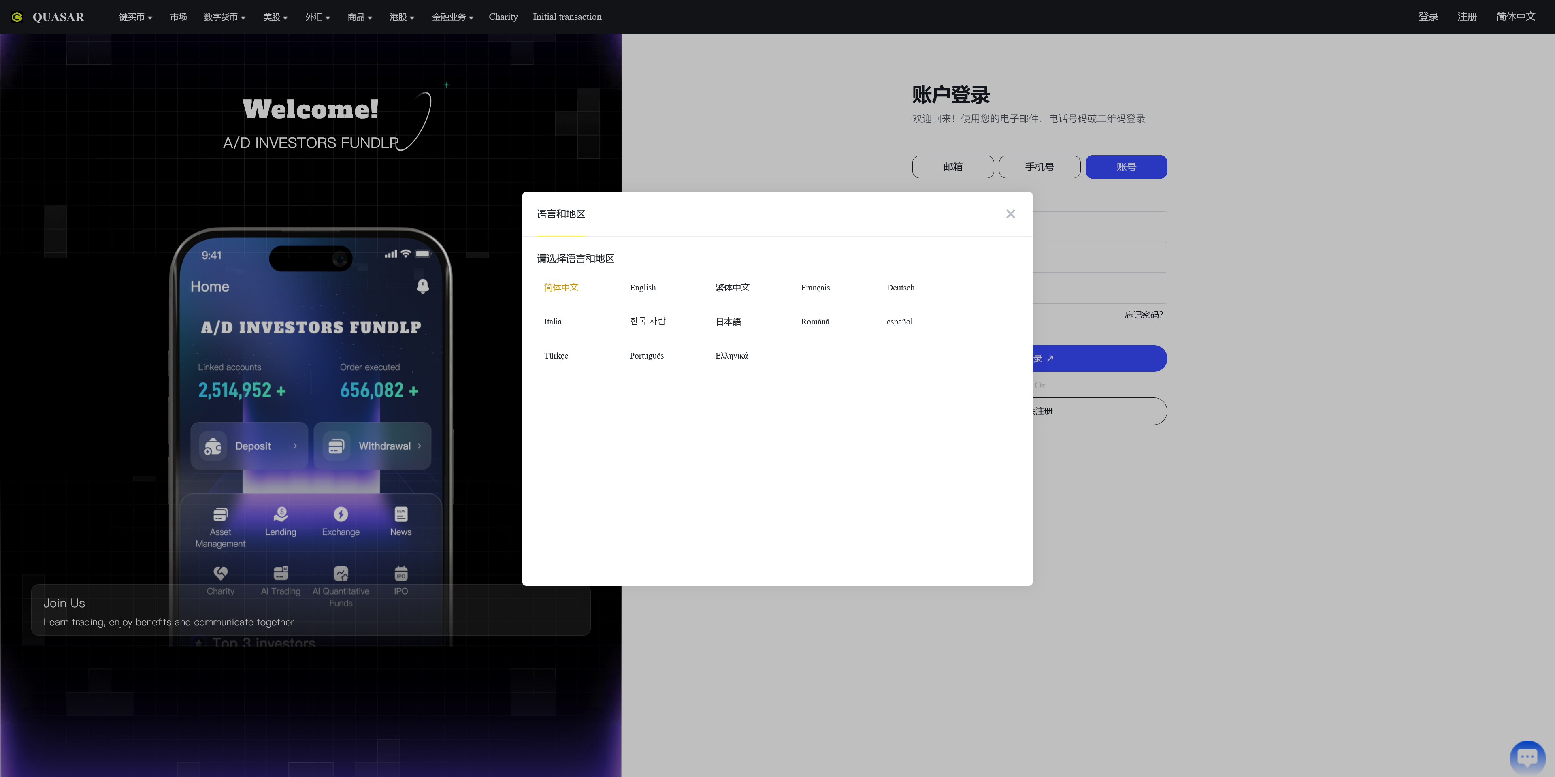Close the language and region dialog

point(1010,214)
